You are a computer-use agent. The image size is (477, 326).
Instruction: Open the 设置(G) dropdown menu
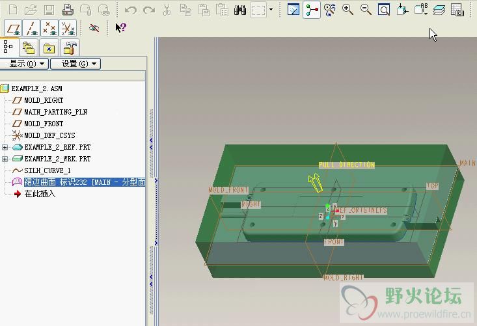75,64
